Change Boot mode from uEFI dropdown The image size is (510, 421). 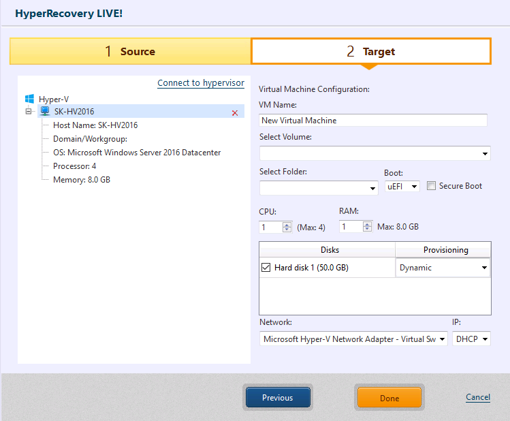[x=402, y=187]
